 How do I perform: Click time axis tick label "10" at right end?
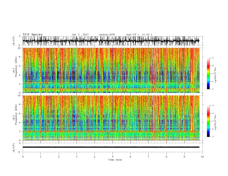point(202,157)
